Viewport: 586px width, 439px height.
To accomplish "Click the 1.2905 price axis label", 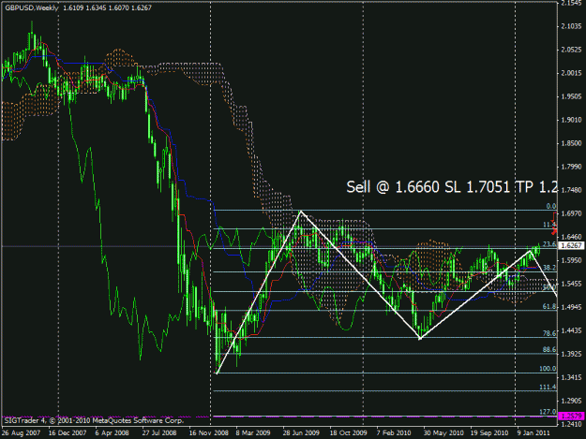I will (571, 401).
